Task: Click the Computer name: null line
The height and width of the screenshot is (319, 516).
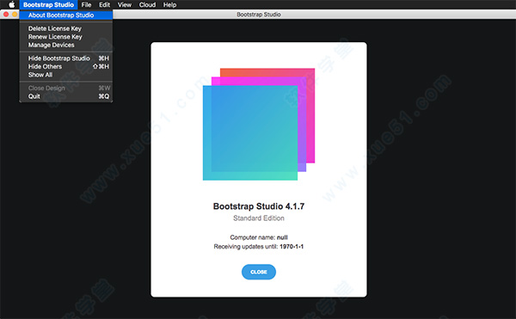Action: (259, 237)
